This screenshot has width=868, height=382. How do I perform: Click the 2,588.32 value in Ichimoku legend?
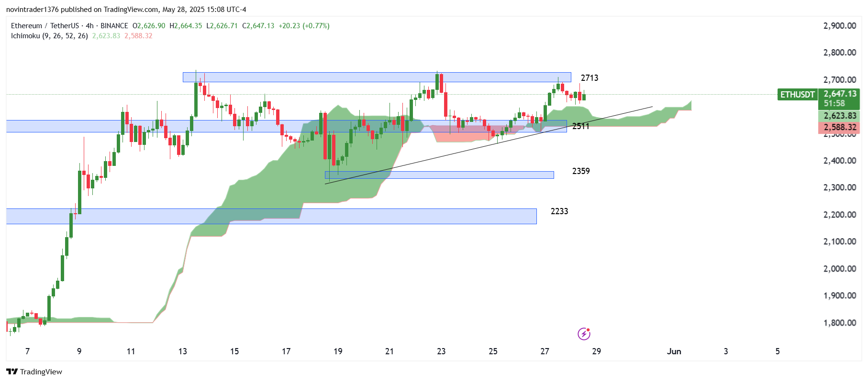138,36
